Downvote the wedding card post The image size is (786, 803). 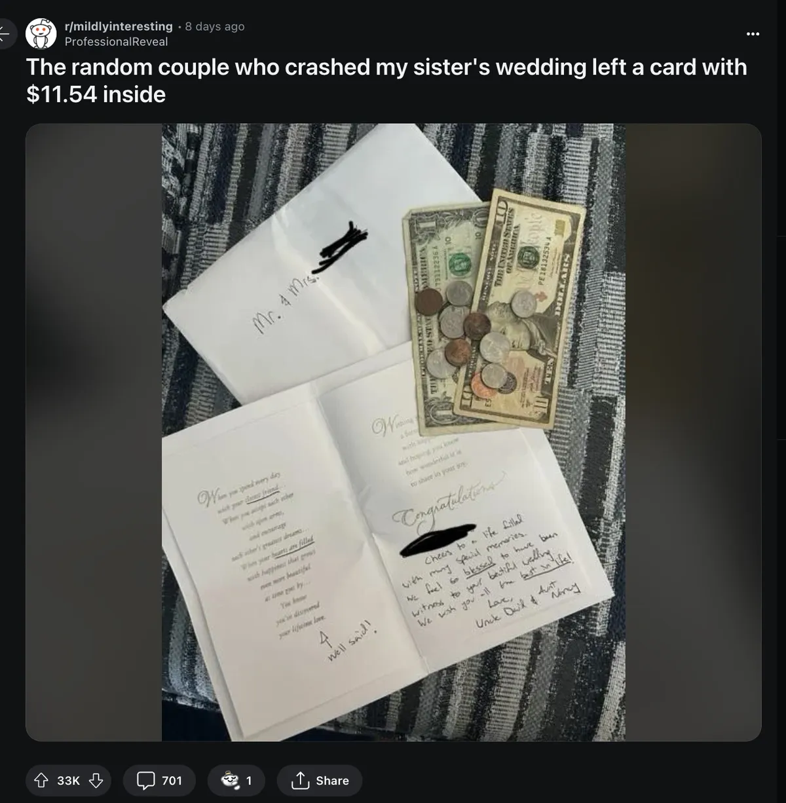tap(96, 781)
